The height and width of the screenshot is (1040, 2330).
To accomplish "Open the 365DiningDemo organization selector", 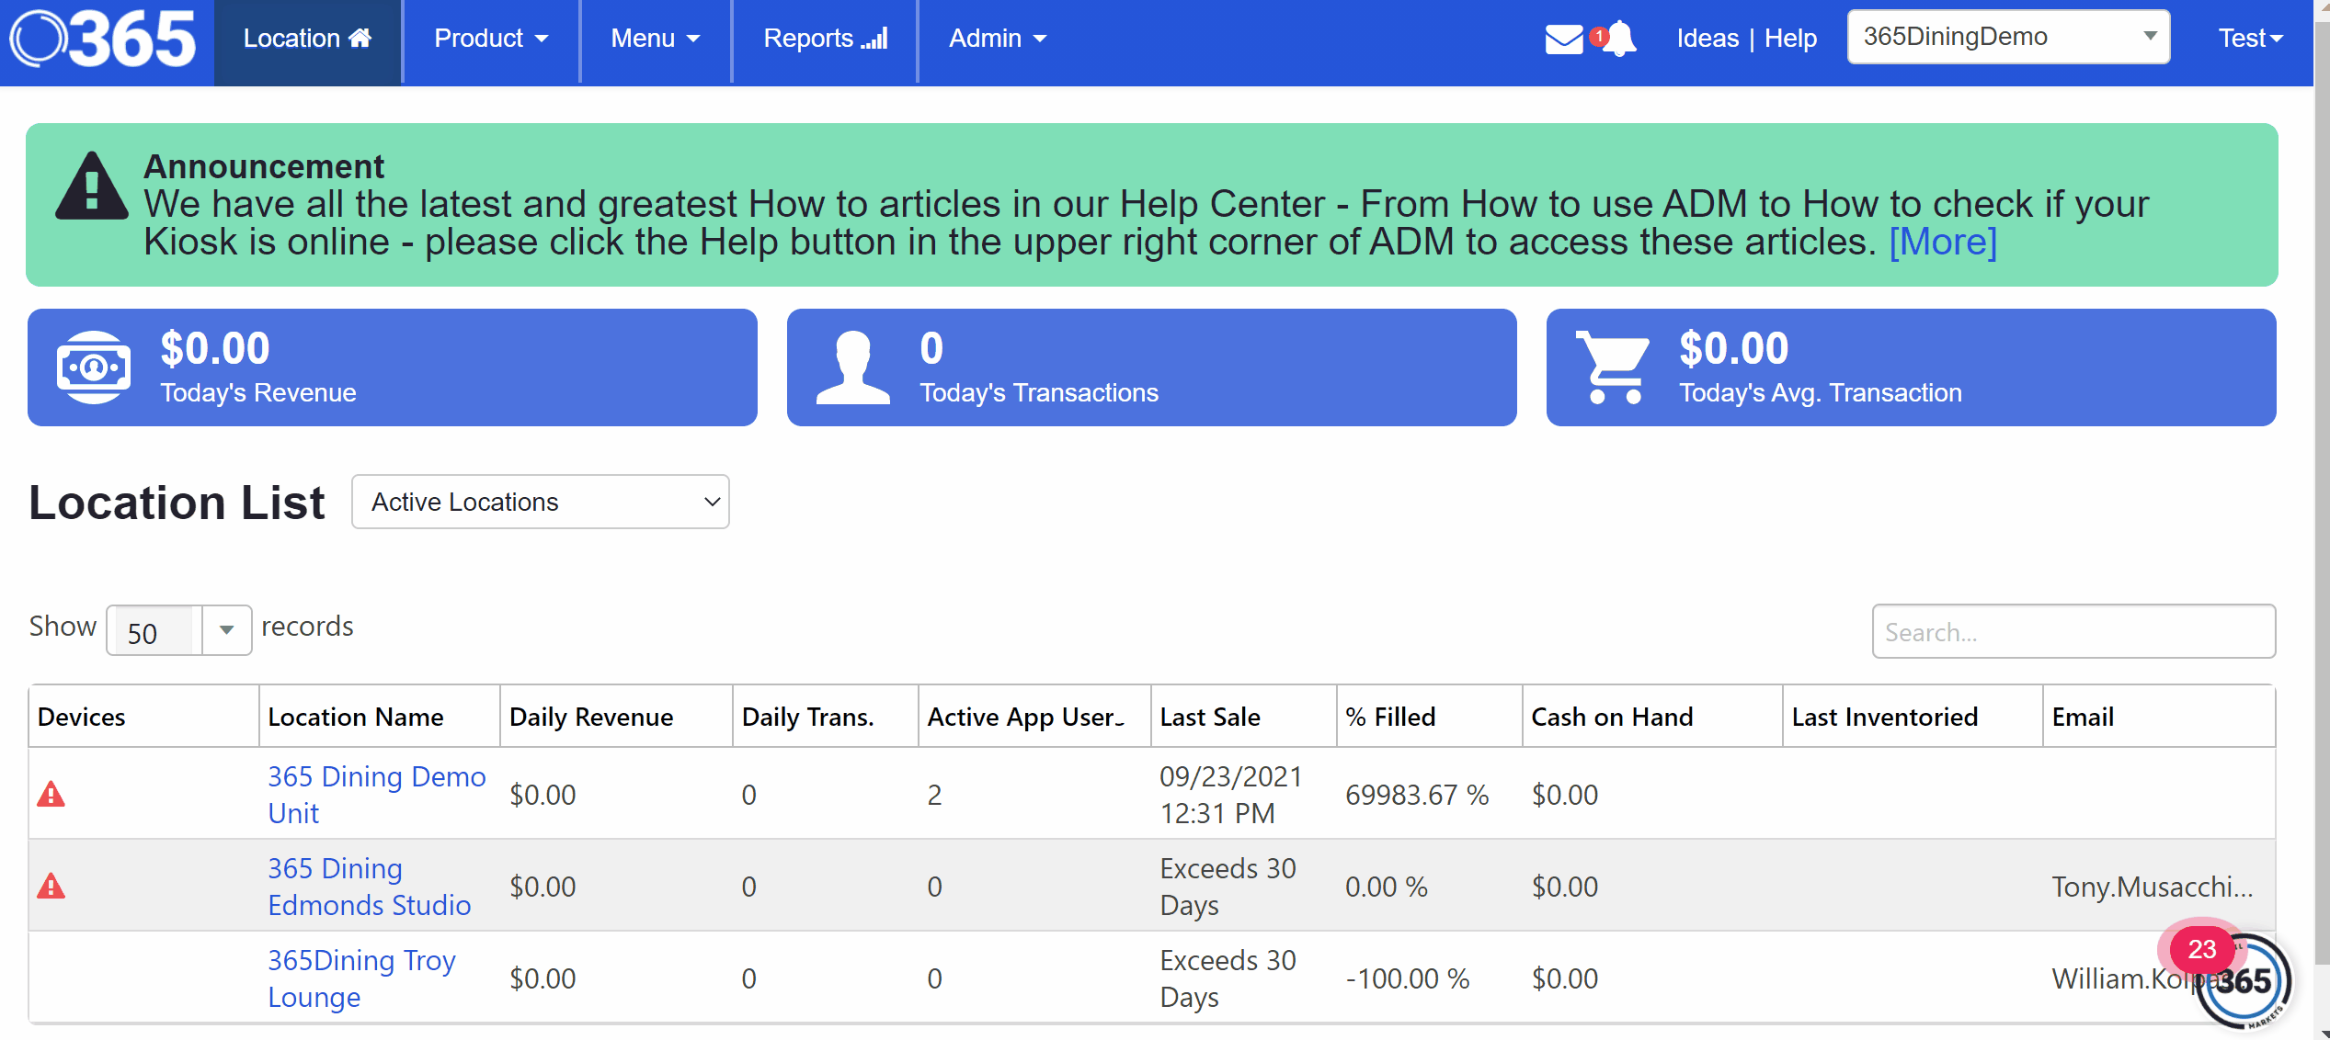I will [2008, 37].
